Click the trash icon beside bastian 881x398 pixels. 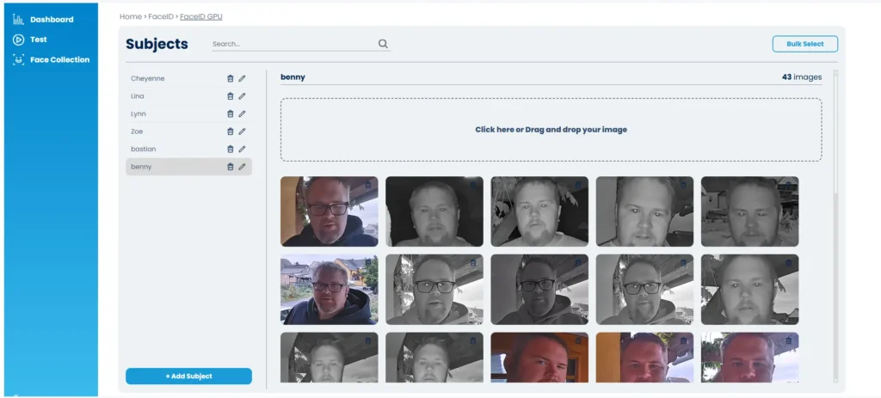[230, 149]
